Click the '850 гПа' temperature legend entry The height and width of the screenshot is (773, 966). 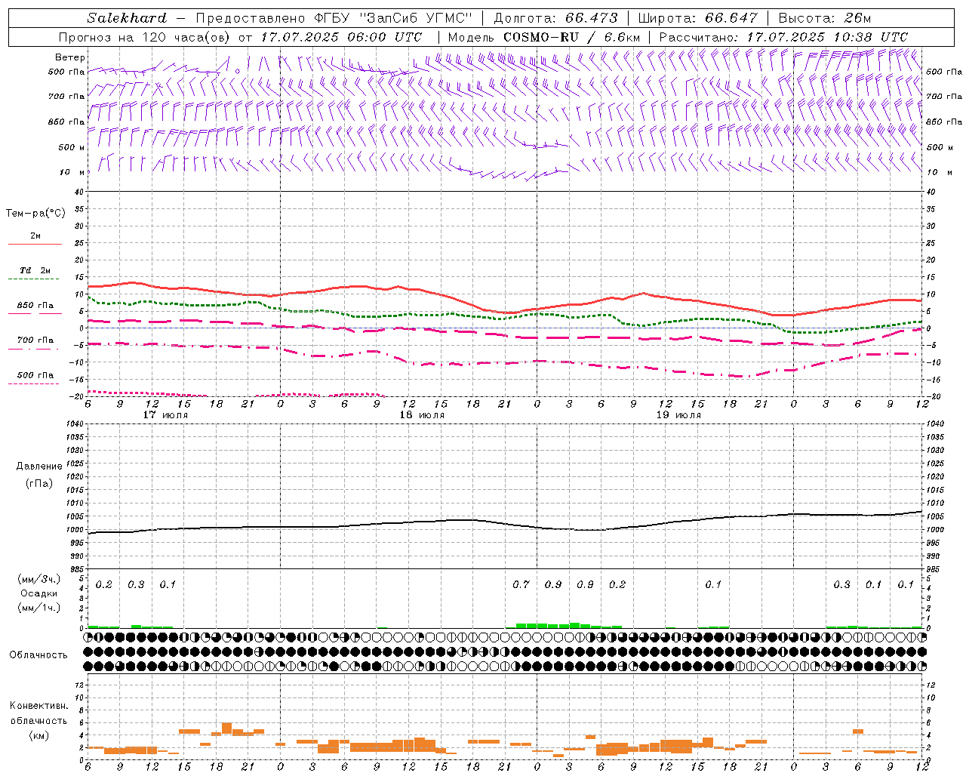pos(35,306)
